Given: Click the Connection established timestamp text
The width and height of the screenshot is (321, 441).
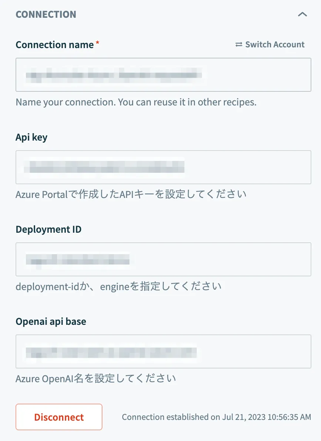Looking at the screenshot, I should pyautogui.click(x=216, y=417).
